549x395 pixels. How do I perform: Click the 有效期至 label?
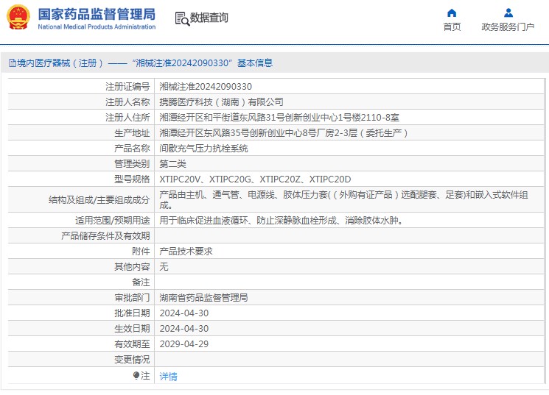point(132,344)
